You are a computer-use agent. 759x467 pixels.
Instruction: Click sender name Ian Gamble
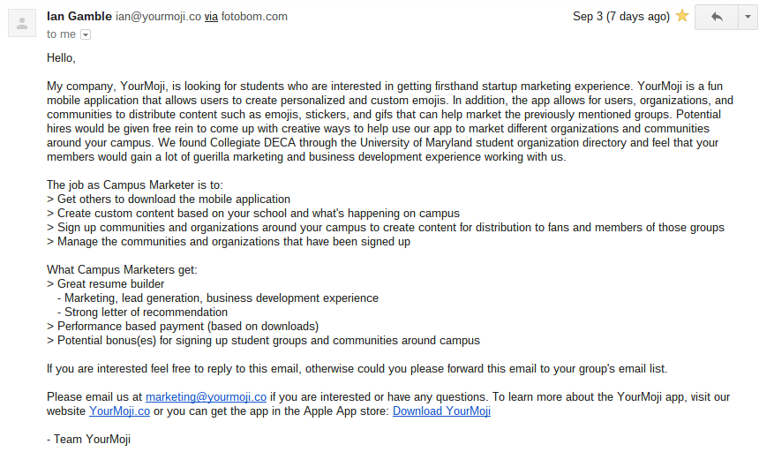coord(79,17)
